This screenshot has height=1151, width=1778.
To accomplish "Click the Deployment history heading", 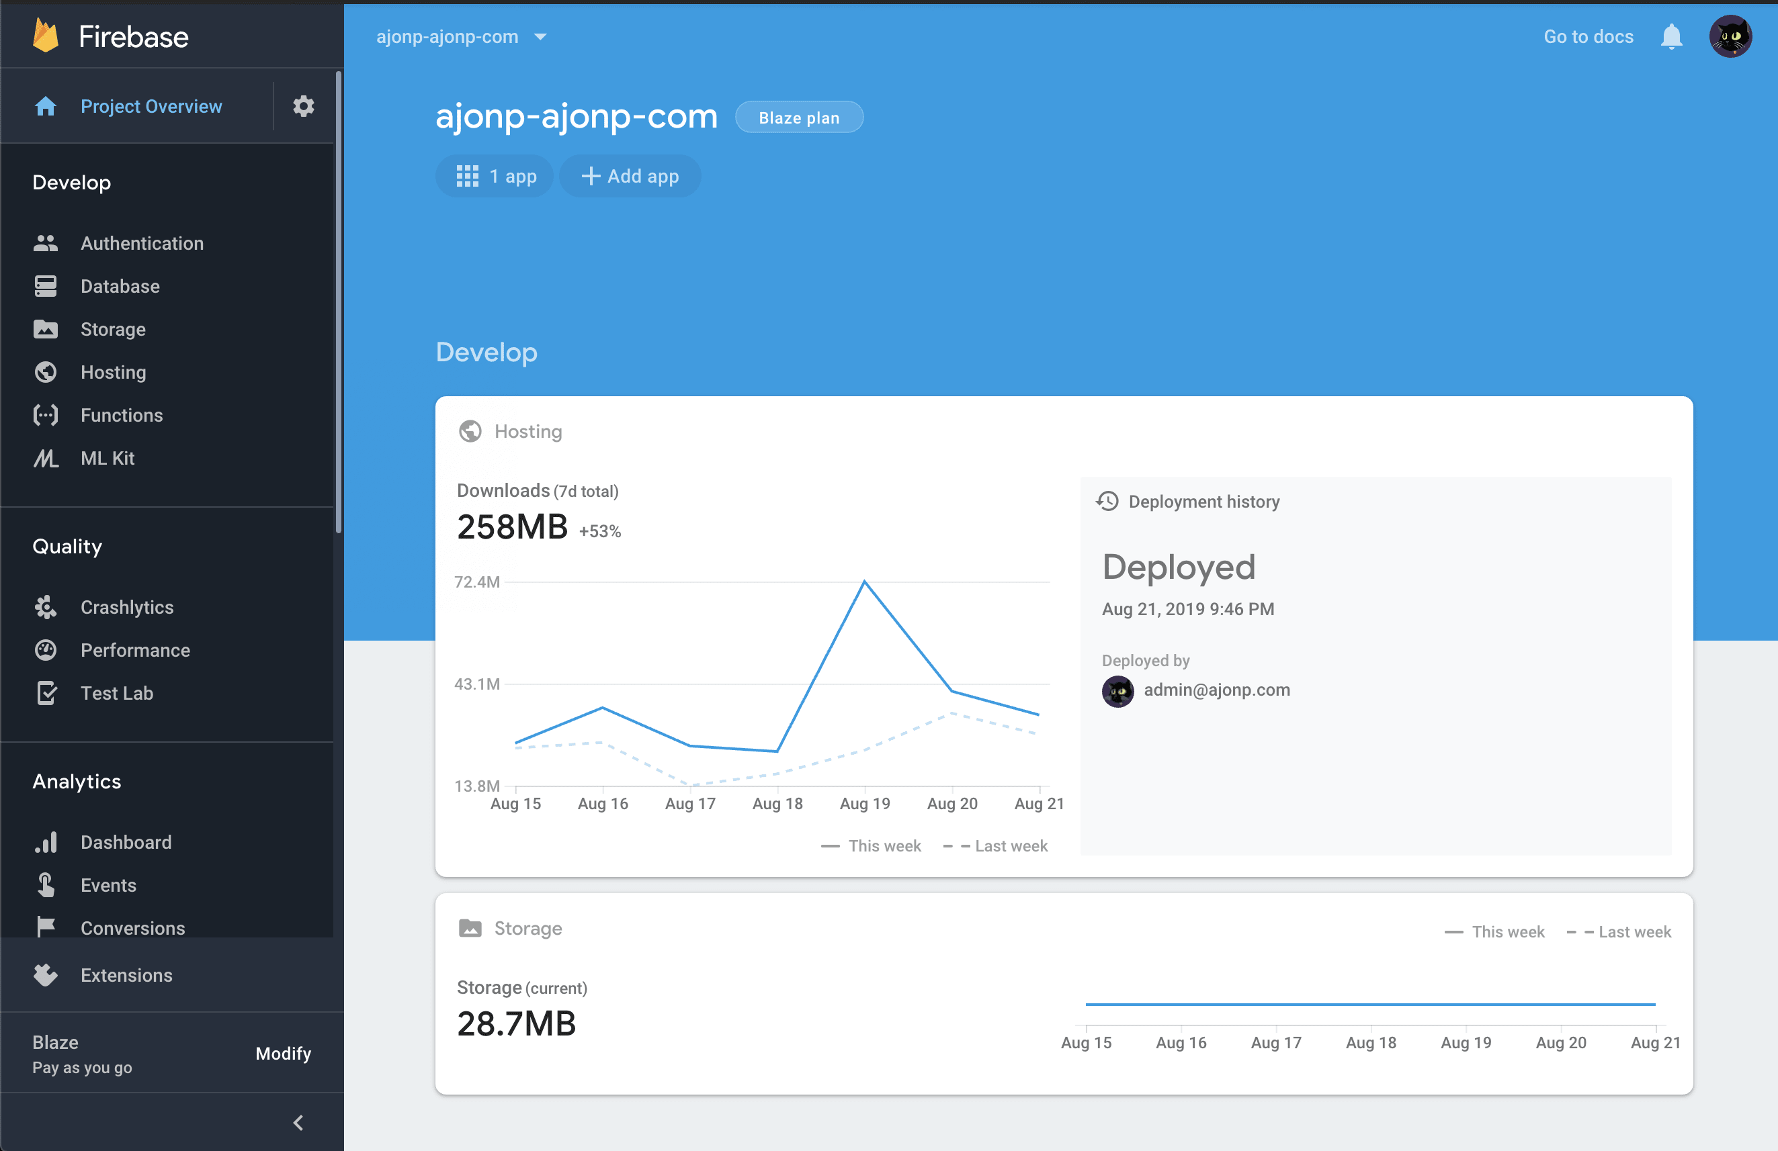I will coord(1203,501).
